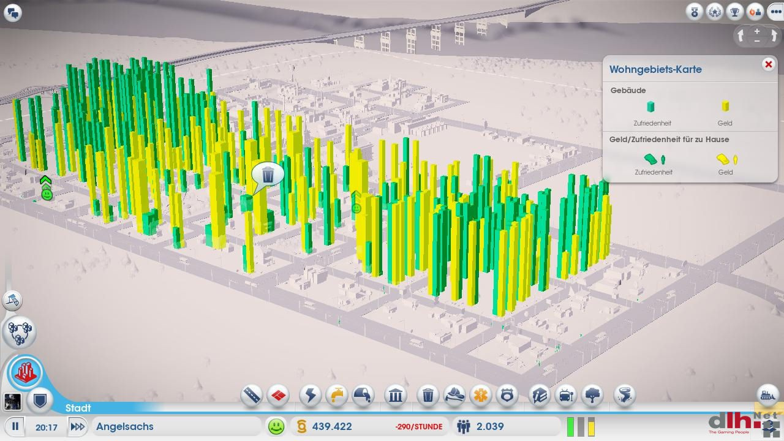
Task: Open the Fire service helmet menu
Action: pos(454,395)
